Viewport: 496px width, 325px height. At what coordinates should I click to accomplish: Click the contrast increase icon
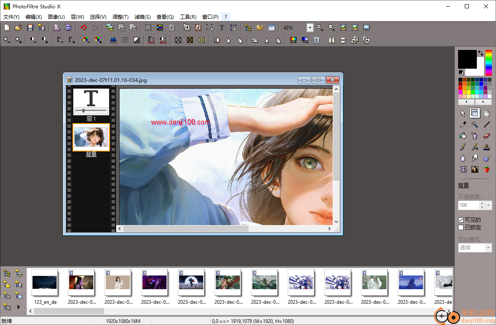tap(45, 40)
